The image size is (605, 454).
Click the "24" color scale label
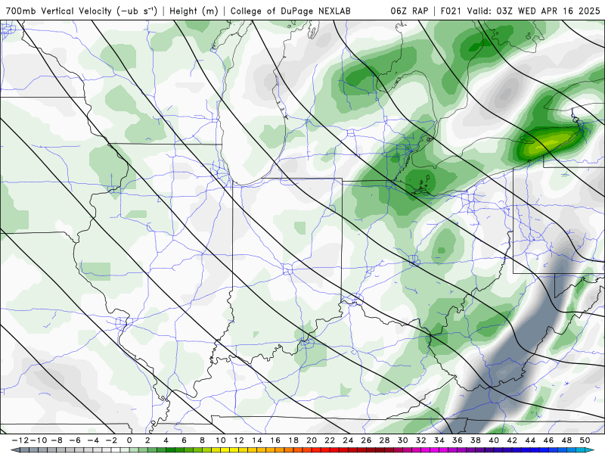coord(348,440)
